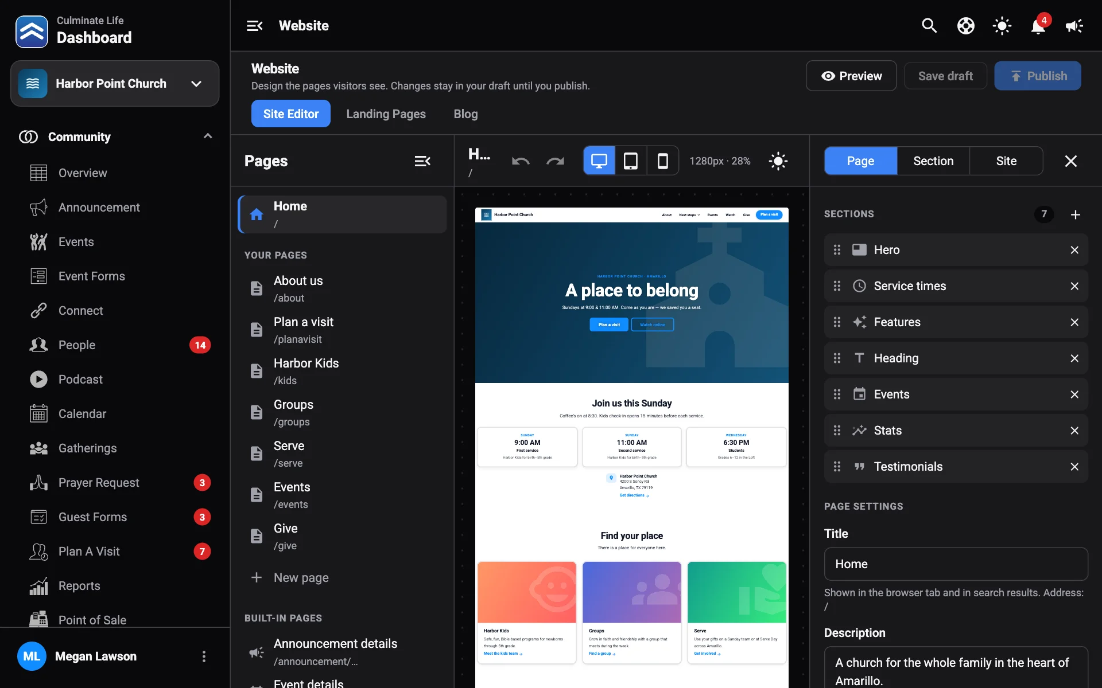Remove the Testimonials section
The width and height of the screenshot is (1102, 688).
pyautogui.click(x=1074, y=467)
